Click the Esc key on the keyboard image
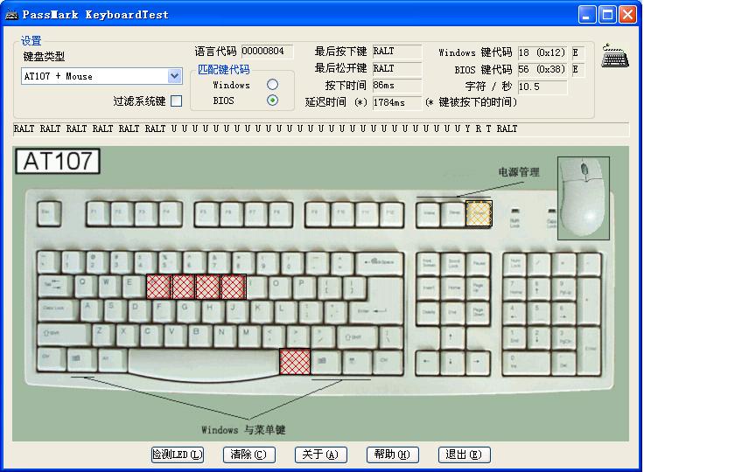 pos(49,214)
